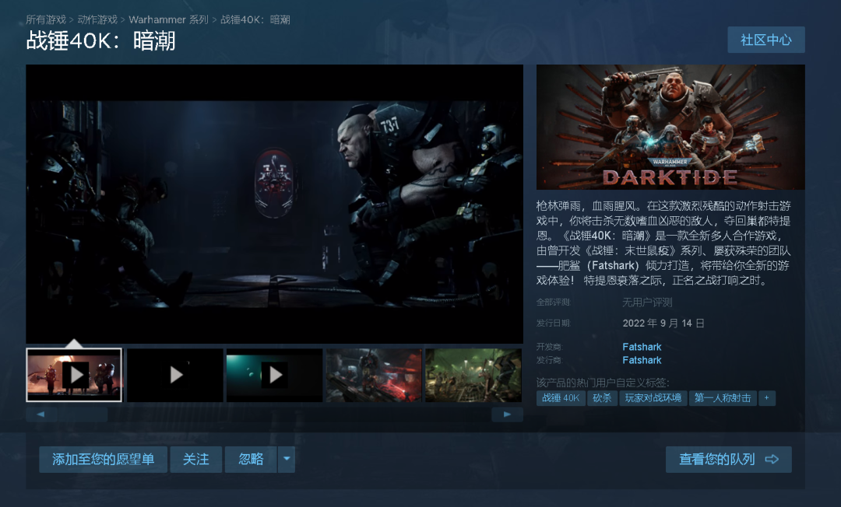Click the release date 2022 年 9 月 14 日
The width and height of the screenshot is (841, 507).
(663, 323)
